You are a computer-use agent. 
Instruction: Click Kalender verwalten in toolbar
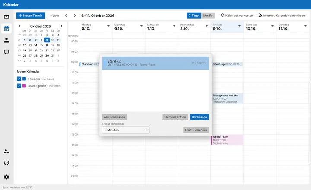[x=237, y=16]
